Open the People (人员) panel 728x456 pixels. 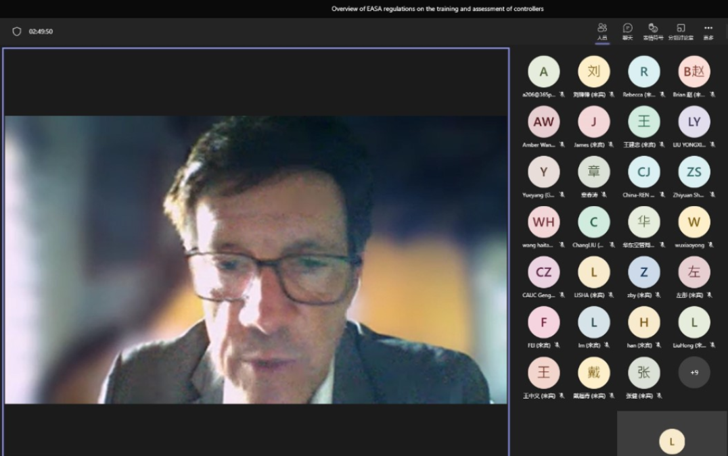coord(602,31)
